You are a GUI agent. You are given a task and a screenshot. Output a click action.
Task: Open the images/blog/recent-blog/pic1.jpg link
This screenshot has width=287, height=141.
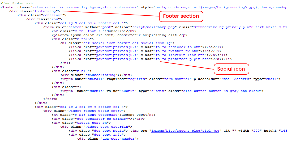click(186, 131)
